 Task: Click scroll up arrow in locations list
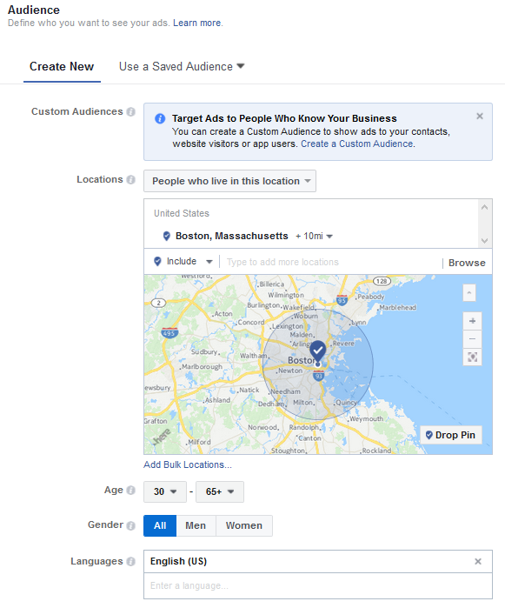484,207
